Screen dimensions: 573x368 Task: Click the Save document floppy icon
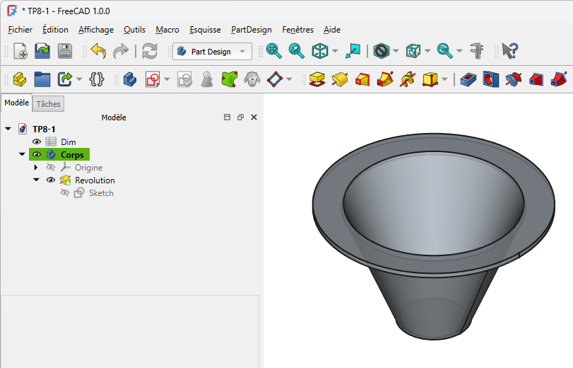tap(64, 51)
